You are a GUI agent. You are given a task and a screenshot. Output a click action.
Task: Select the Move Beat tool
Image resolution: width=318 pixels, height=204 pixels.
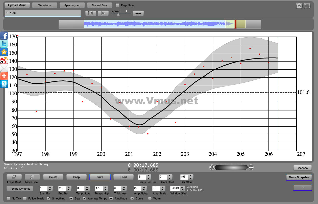pos(32,177)
